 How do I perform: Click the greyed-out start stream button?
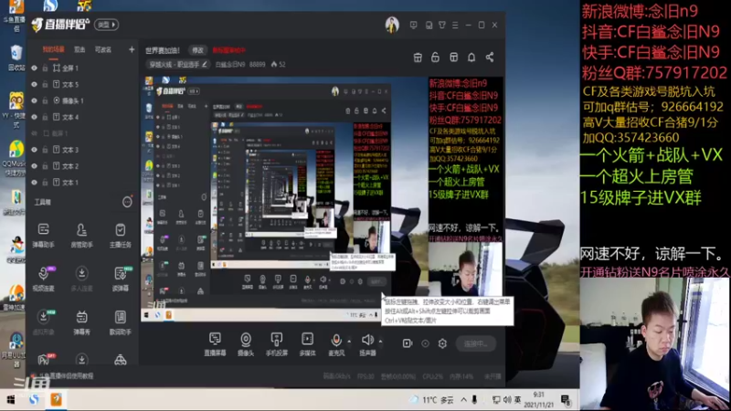point(475,343)
